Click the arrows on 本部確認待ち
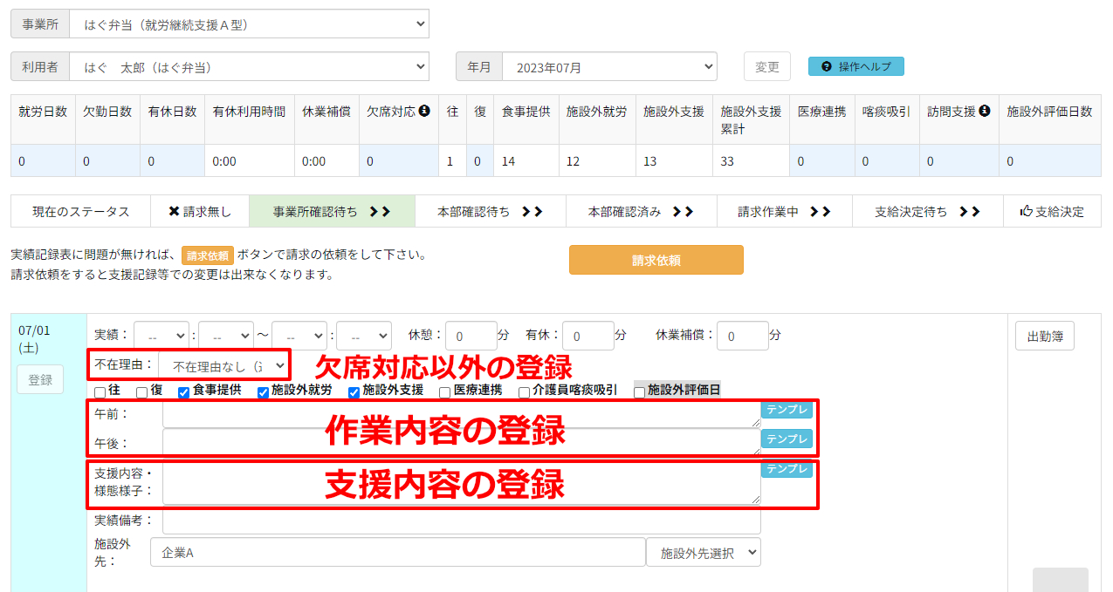Viewport: 1113px width, 592px height. (x=532, y=212)
